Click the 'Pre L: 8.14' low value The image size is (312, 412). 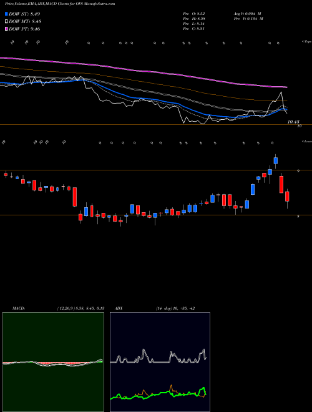(x=194, y=24)
